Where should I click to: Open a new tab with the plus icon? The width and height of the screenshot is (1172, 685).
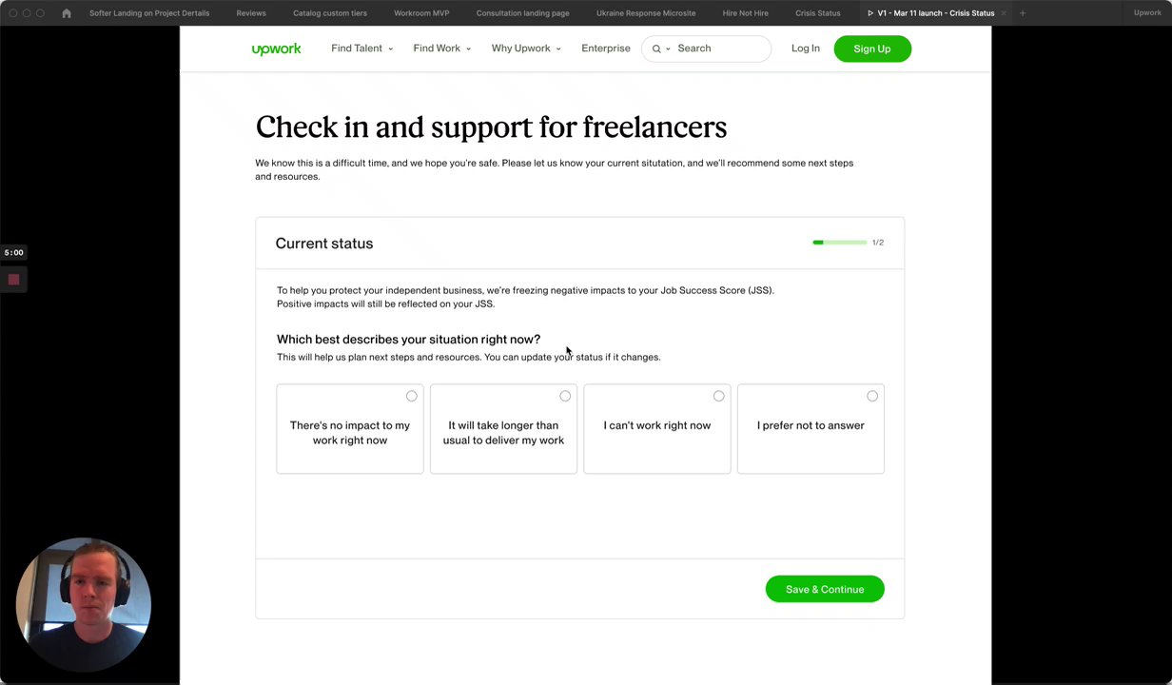coord(1023,13)
